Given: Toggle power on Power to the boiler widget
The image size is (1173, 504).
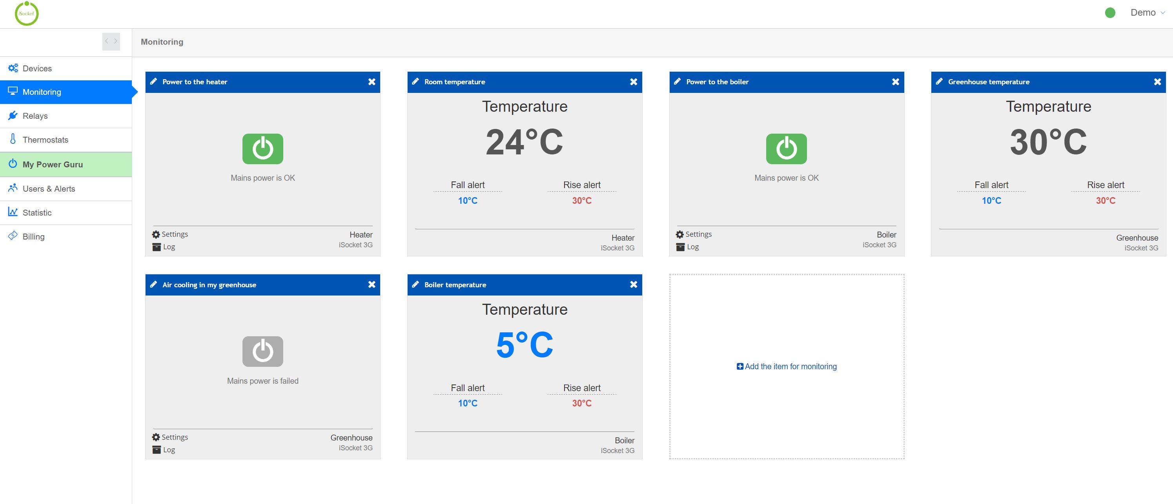Looking at the screenshot, I should pyautogui.click(x=786, y=148).
